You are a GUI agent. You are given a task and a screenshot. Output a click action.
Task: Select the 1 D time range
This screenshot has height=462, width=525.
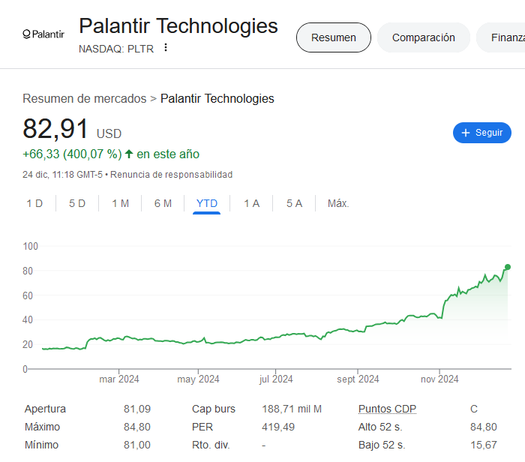[x=34, y=203]
